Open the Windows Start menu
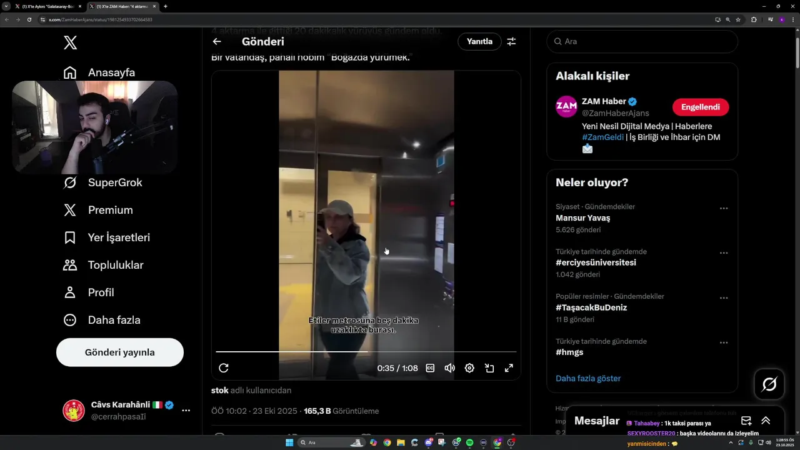Image resolution: width=800 pixels, height=450 pixels. click(x=289, y=442)
